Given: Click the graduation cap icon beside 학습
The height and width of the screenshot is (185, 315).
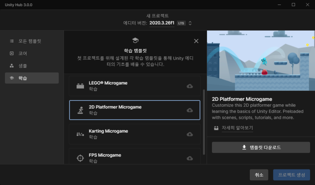Looking at the screenshot, I should pyautogui.click(x=12, y=78).
